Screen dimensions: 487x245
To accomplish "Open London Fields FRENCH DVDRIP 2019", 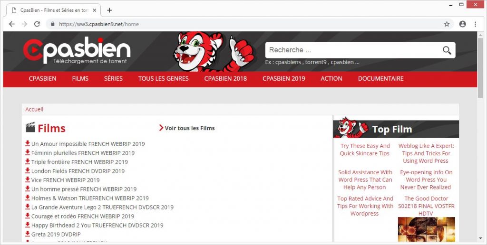I will coord(78,171).
